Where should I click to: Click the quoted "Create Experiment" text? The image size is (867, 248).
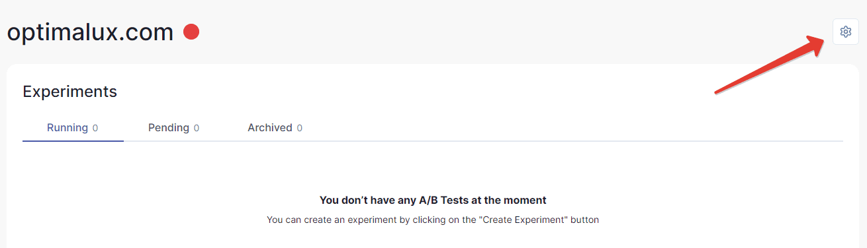pos(524,220)
